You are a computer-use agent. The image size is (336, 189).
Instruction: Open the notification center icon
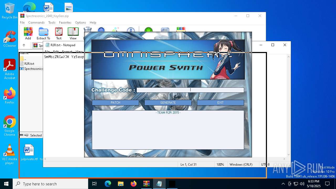coord(327,184)
